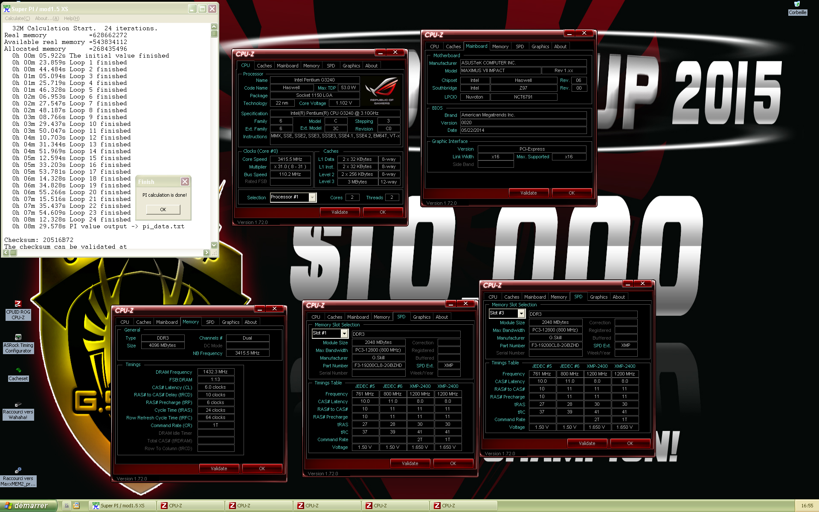Image resolution: width=819 pixels, height=512 pixels.
Task: Click the Super PI vertical scrollbar down arrow
Action: click(x=214, y=245)
